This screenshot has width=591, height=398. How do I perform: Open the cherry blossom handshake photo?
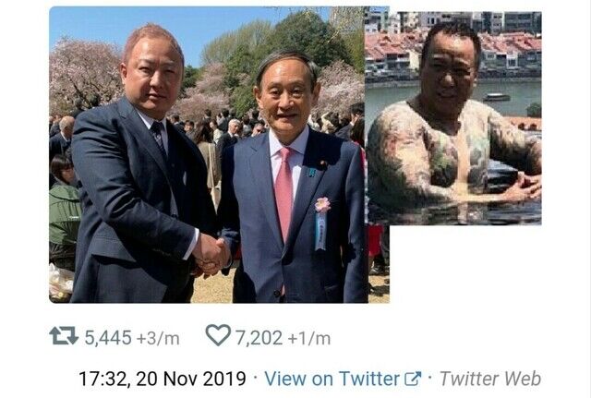(x=219, y=155)
